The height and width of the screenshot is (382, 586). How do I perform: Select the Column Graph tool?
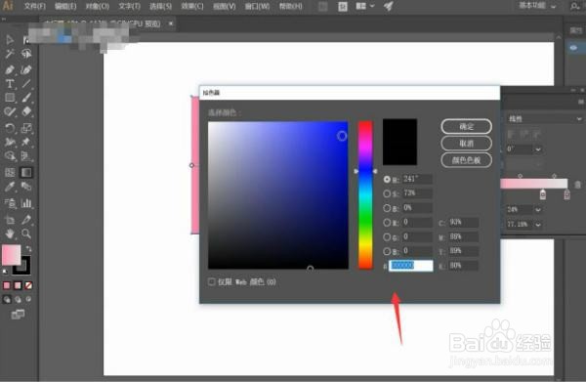26,203
